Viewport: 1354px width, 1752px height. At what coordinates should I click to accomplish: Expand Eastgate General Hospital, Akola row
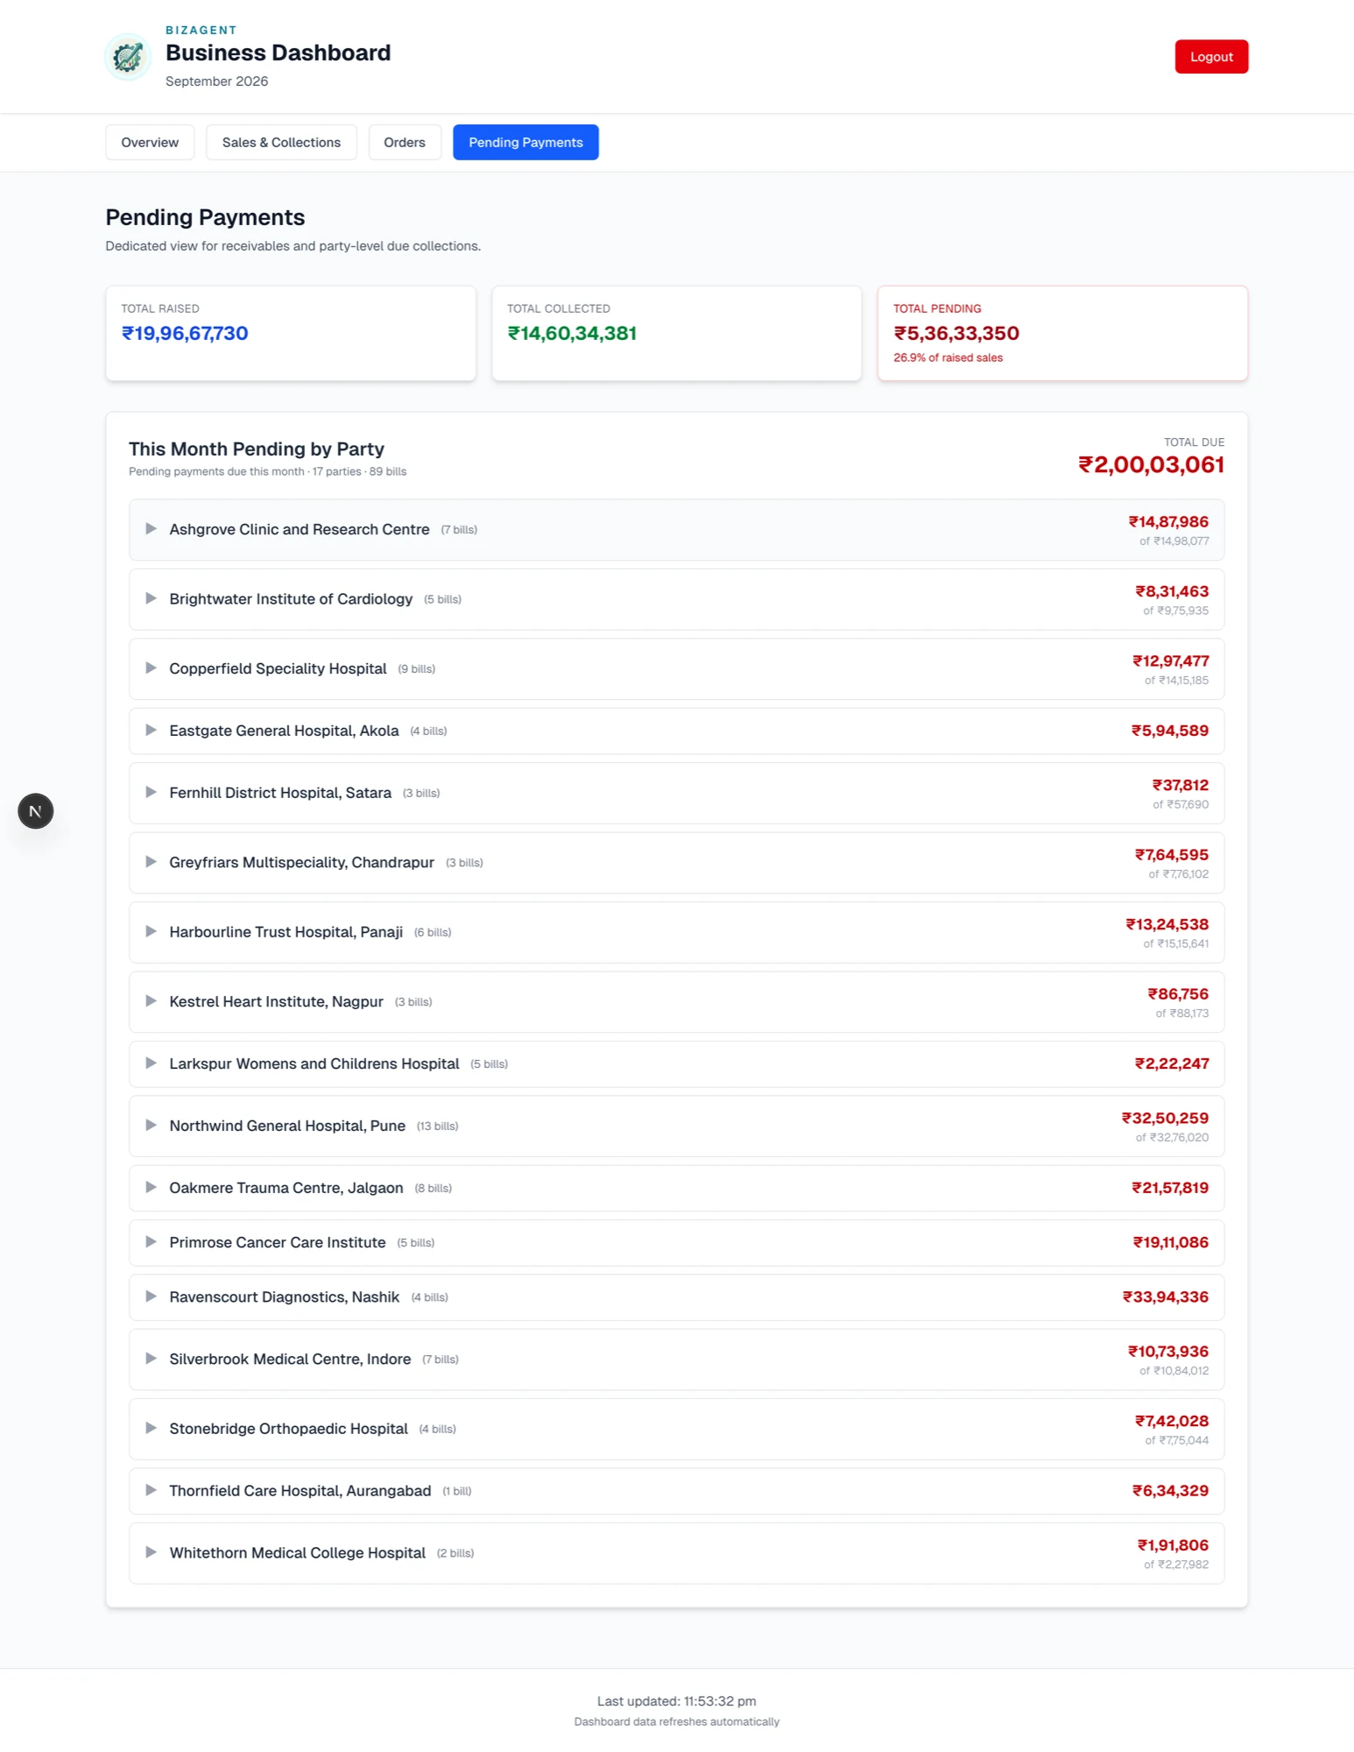point(676,731)
